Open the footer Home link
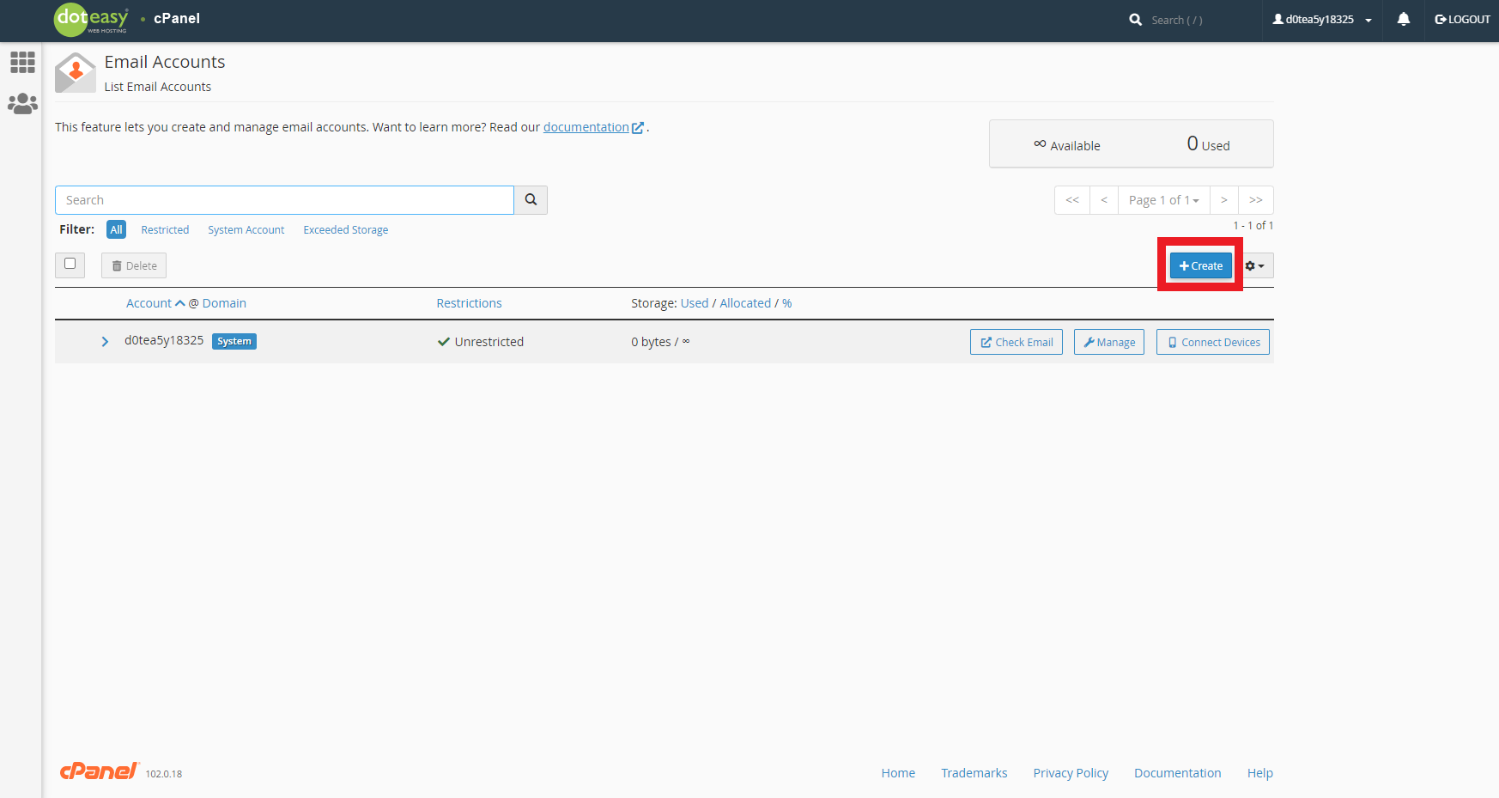Image resolution: width=1499 pixels, height=798 pixels. [x=898, y=773]
